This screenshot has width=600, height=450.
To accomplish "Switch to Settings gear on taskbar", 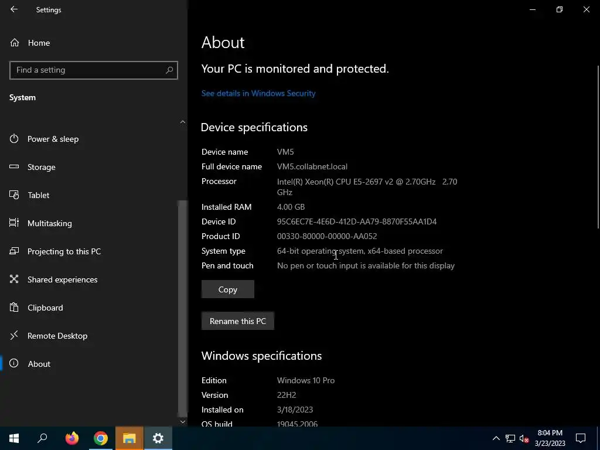I will point(158,438).
